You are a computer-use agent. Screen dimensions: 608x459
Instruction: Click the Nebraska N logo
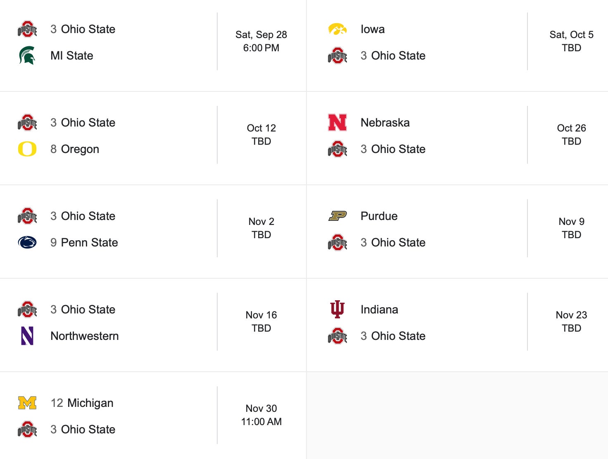337,122
